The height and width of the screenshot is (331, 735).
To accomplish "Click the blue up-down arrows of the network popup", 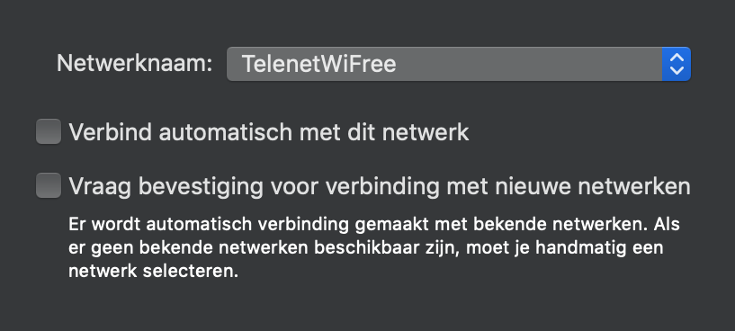I will tap(677, 64).
